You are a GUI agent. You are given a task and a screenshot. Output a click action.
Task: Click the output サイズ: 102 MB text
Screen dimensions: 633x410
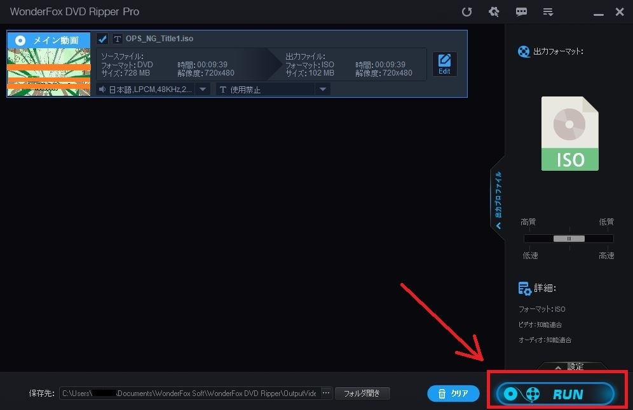click(x=310, y=73)
